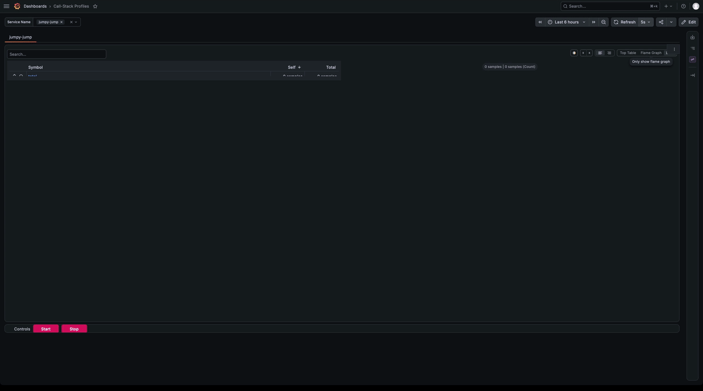Click the Stop control button
The image size is (703, 391).
pos(74,329)
